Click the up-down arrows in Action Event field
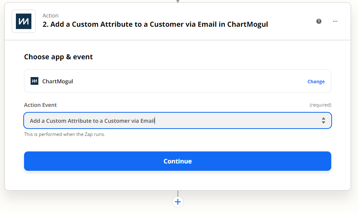This screenshot has width=358, height=213. click(323, 120)
